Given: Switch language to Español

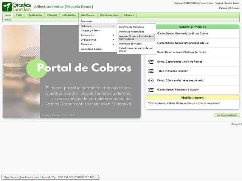Looking at the screenshot, I should click(228, 3).
